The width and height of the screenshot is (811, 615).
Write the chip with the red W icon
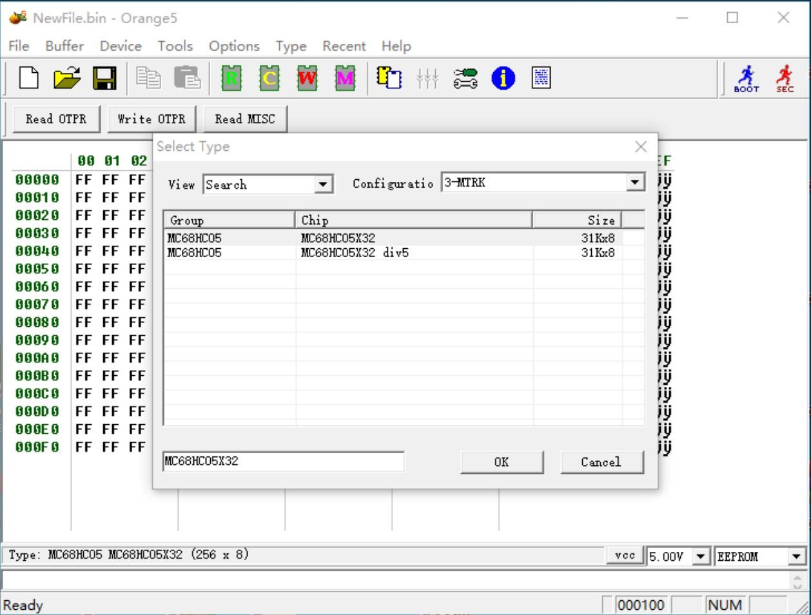pyautogui.click(x=307, y=79)
